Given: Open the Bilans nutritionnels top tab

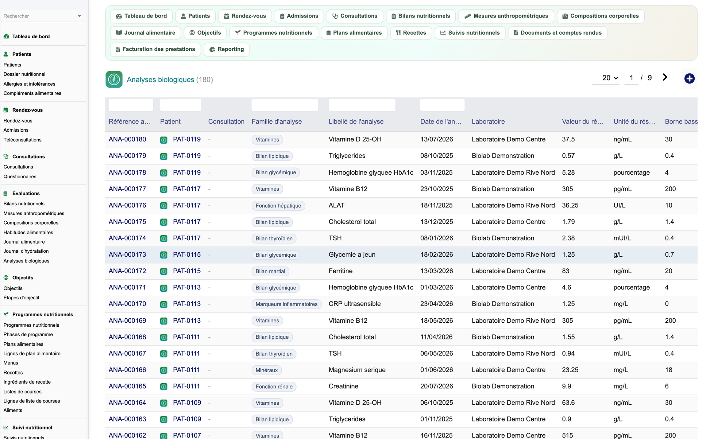Looking at the screenshot, I should (421, 16).
